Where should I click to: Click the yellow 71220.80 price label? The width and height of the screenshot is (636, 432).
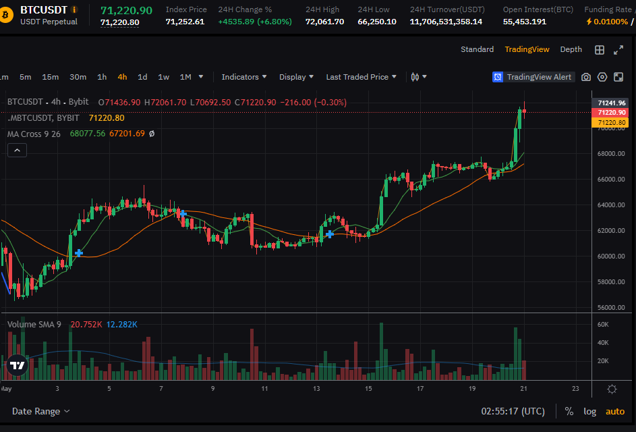coord(612,122)
